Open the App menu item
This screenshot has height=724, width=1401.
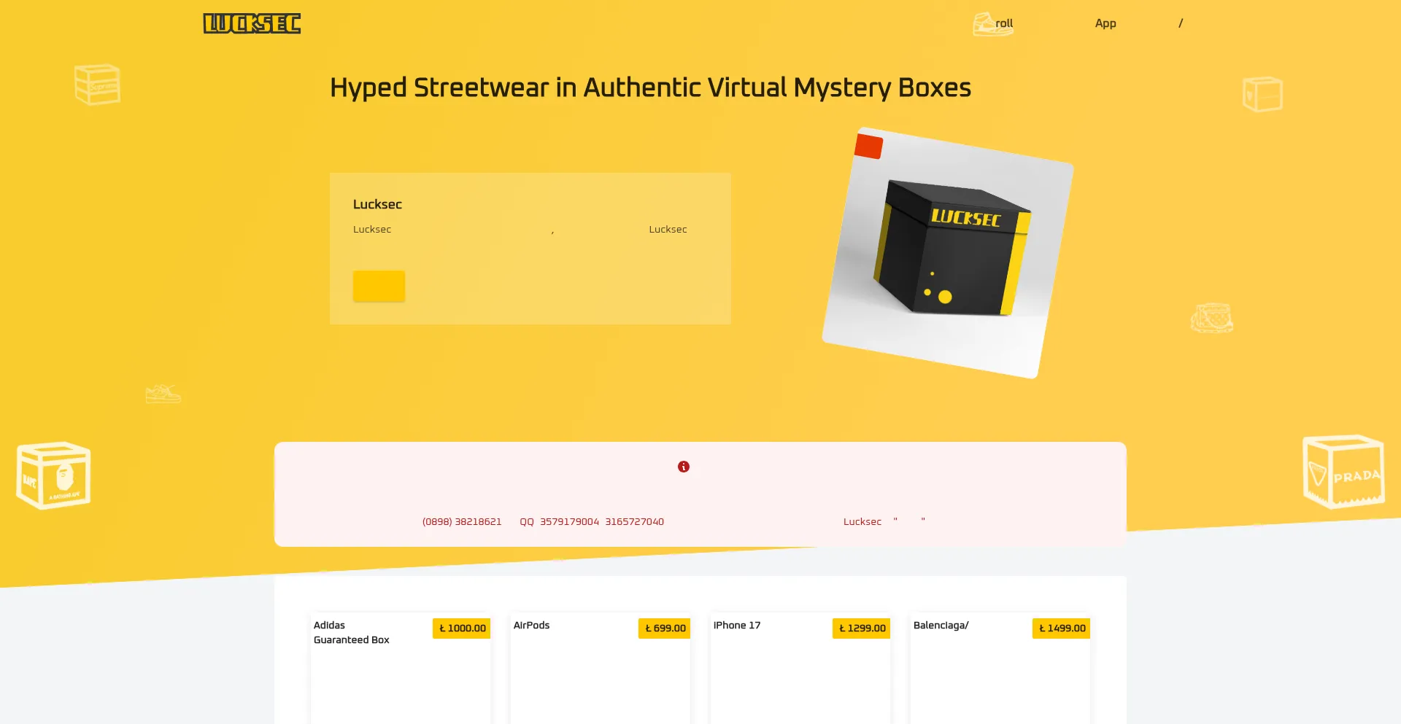1105,23
